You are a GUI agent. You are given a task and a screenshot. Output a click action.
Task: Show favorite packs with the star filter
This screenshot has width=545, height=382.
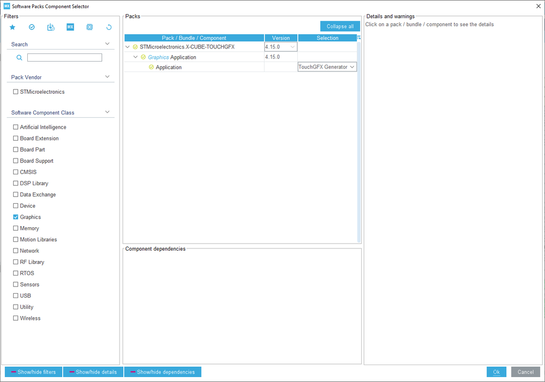point(13,27)
